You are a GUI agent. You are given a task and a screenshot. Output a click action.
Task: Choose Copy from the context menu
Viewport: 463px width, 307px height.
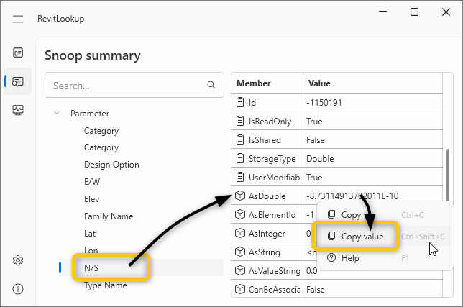(351, 214)
